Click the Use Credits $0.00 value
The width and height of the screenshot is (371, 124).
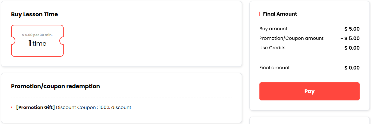(x=352, y=48)
